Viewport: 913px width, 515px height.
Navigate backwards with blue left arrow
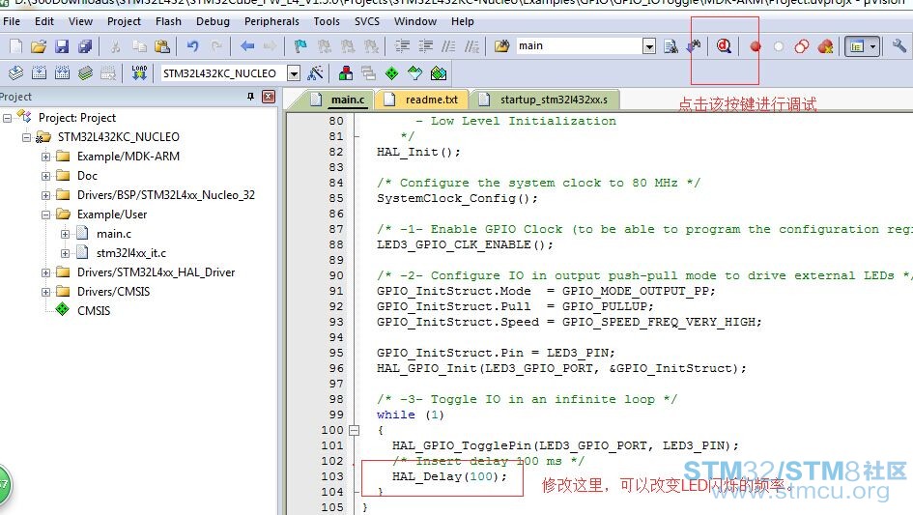click(247, 46)
